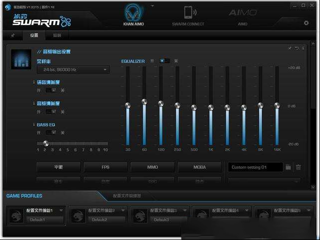The height and width of the screenshot is (240, 320).
Task: Switch to the first settings tab
Action: (x=34, y=35)
